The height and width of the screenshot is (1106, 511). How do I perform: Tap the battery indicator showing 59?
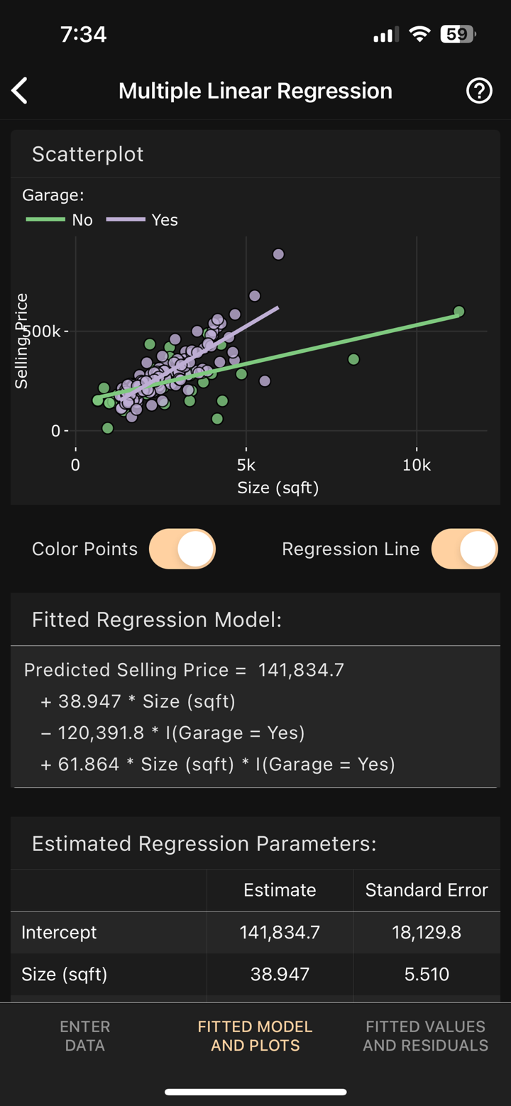click(458, 33)
